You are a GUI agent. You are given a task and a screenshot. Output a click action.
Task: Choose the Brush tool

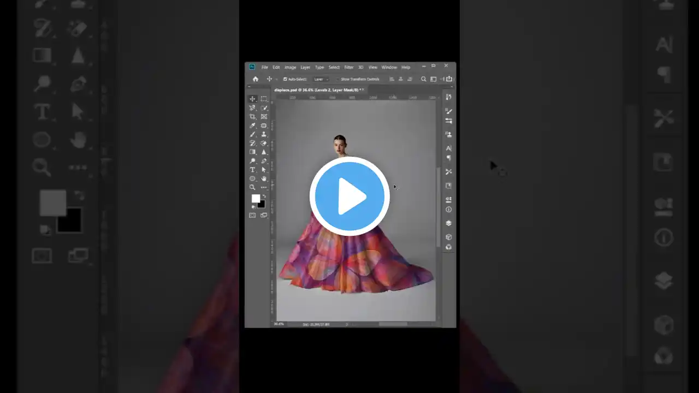pos(252,134)
